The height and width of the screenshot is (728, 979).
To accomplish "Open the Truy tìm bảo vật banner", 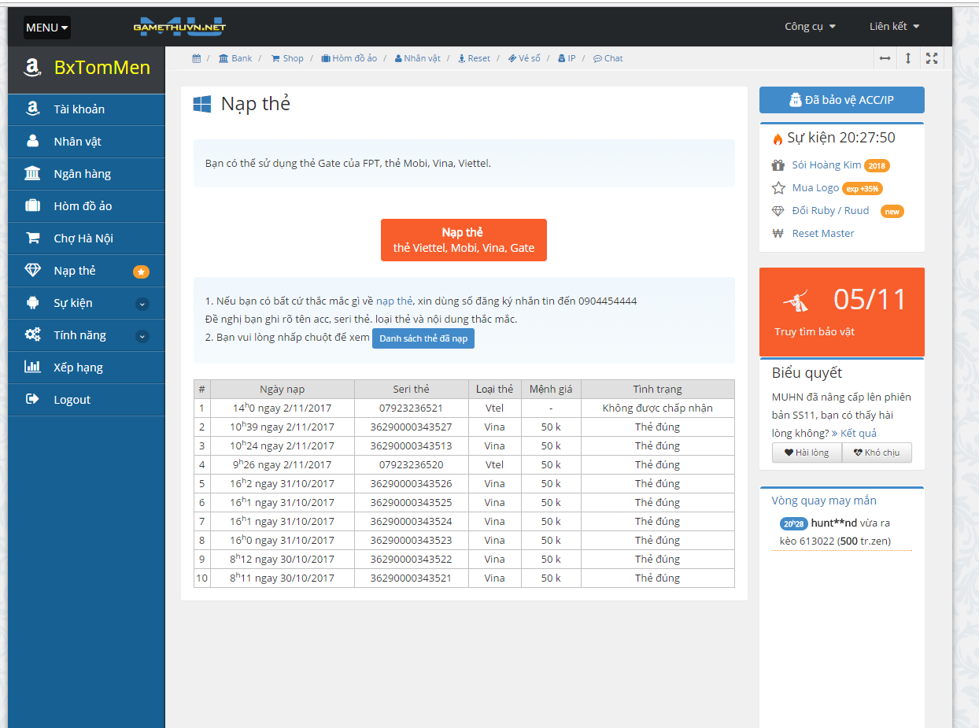I will point(841,312).
